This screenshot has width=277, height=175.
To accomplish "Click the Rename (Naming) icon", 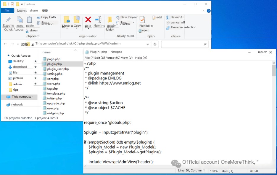I will coord(98,20).
